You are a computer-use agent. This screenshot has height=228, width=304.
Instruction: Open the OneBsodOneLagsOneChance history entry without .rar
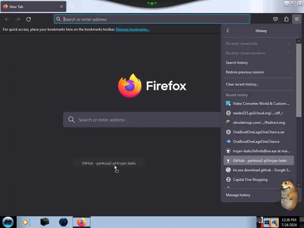[x=259, y=141]
